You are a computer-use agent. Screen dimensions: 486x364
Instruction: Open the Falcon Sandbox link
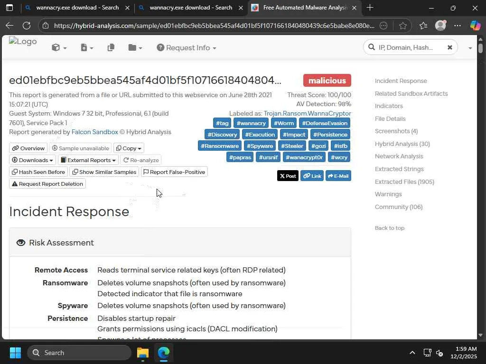[94, 132]
